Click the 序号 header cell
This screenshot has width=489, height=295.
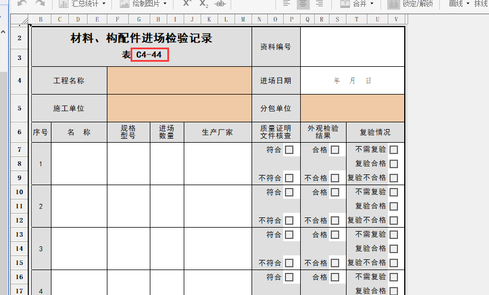pos(41,132)
